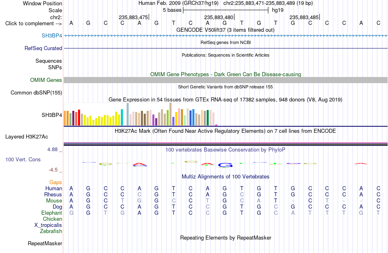Viewport: 388px width, 253px height.
Task: Click the Human Feb. 2009 (GRCh37/hg19) heading
Action: tap(178, 3)
